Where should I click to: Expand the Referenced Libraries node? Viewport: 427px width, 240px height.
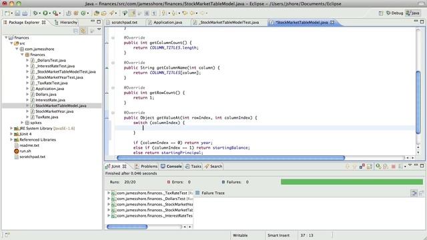click(11, 139)
